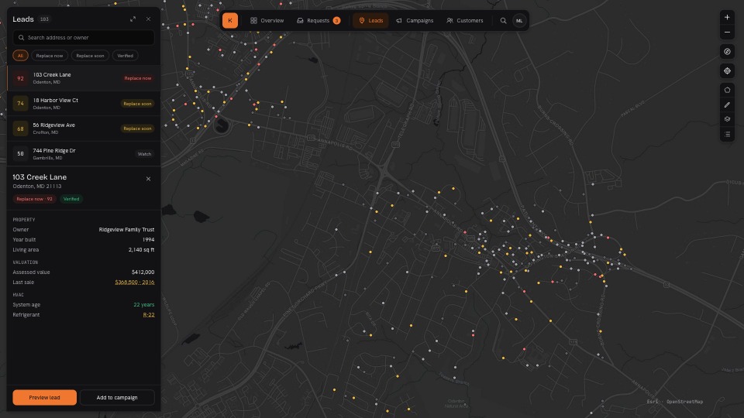
Task: Select the 56 Ridgeview Ave lead
Action: [x=84, y=128]
